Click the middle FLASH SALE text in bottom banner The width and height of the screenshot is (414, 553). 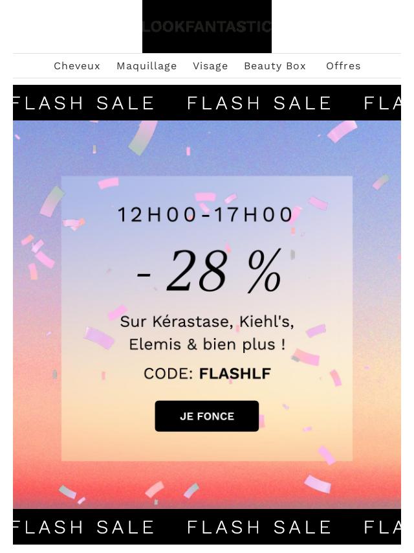259,527
